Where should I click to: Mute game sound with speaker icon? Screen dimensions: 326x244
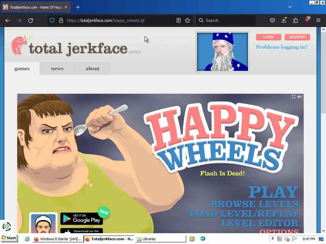tap(300, 97)
